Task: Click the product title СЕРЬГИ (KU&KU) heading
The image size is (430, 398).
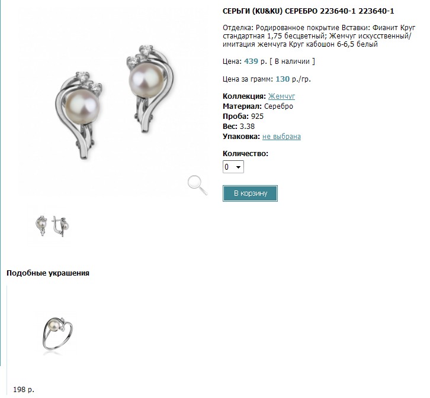Action: click(x=308, y=11)
